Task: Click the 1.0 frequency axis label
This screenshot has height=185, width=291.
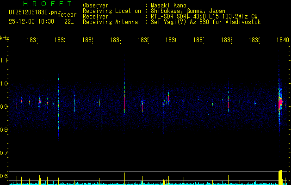Action: [5, 84]
